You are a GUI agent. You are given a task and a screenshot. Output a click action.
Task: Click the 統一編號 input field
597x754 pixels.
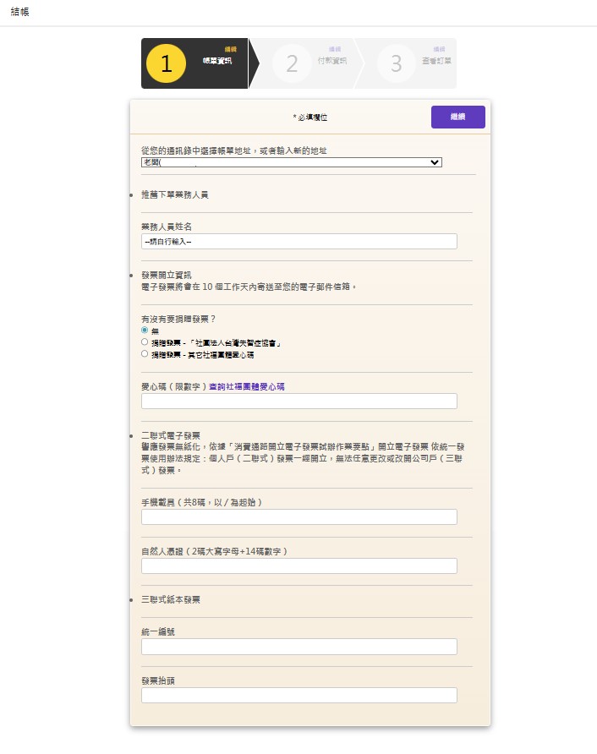coord(299,647)
